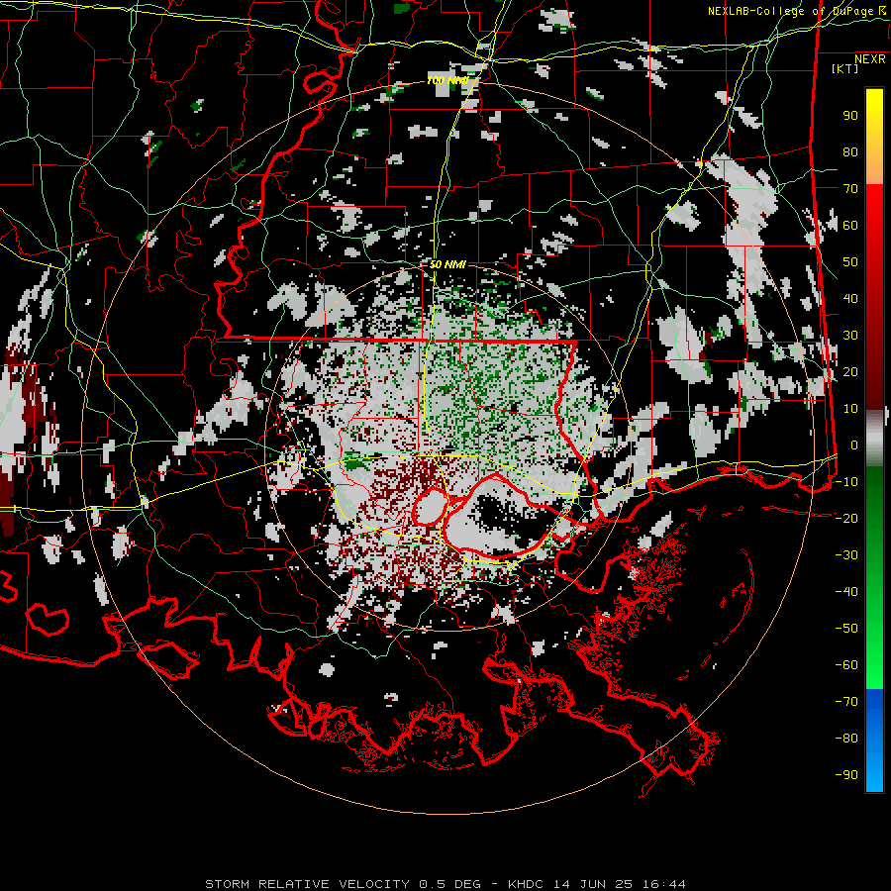
Task: Click the 0 scale value
Action: pyautogui.click(x=854, y=445)
